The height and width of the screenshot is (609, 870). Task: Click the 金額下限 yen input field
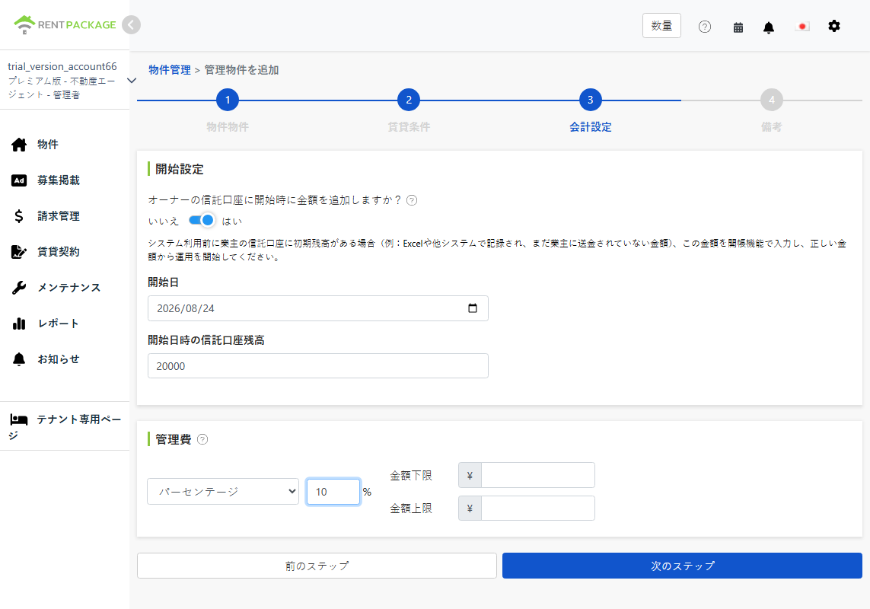tap(537, 475)
